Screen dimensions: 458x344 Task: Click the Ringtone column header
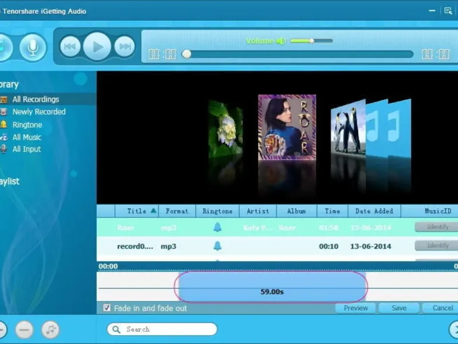coord(218,211)
